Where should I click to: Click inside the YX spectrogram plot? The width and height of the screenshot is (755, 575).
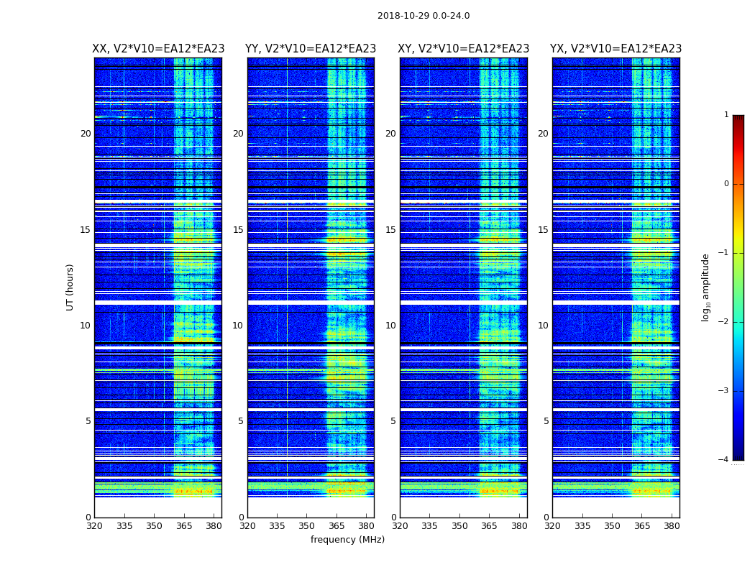pos(616,287)
